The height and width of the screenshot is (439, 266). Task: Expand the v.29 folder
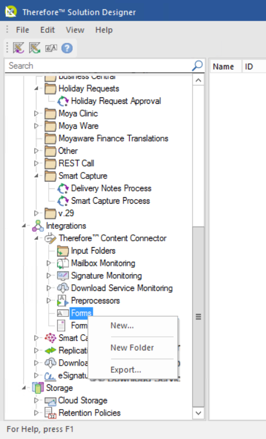(x=36, y=214)
